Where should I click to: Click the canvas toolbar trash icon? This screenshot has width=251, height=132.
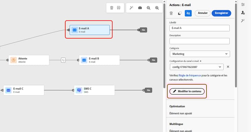[x=111, y=8]
